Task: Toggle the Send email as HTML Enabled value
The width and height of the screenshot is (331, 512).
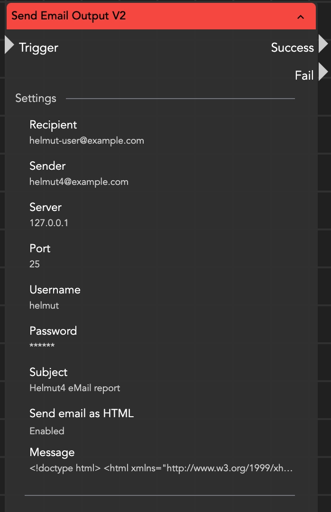Action: [47, 431]
